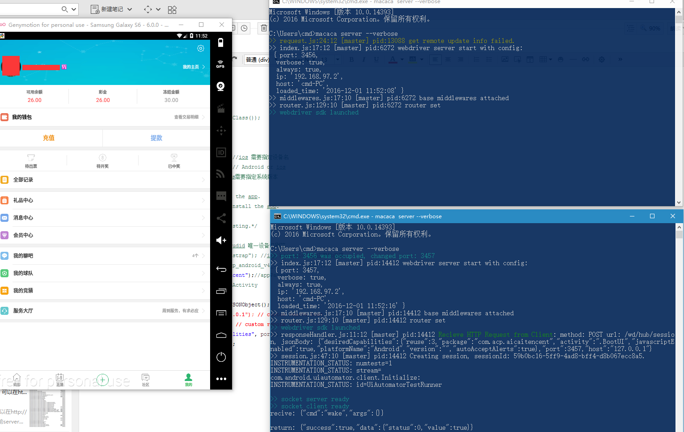Tap the Android back arrow in Genymotion sidebar
This screenshot has height=432, width=684.
pyautogui.click(x=221, y=269)
